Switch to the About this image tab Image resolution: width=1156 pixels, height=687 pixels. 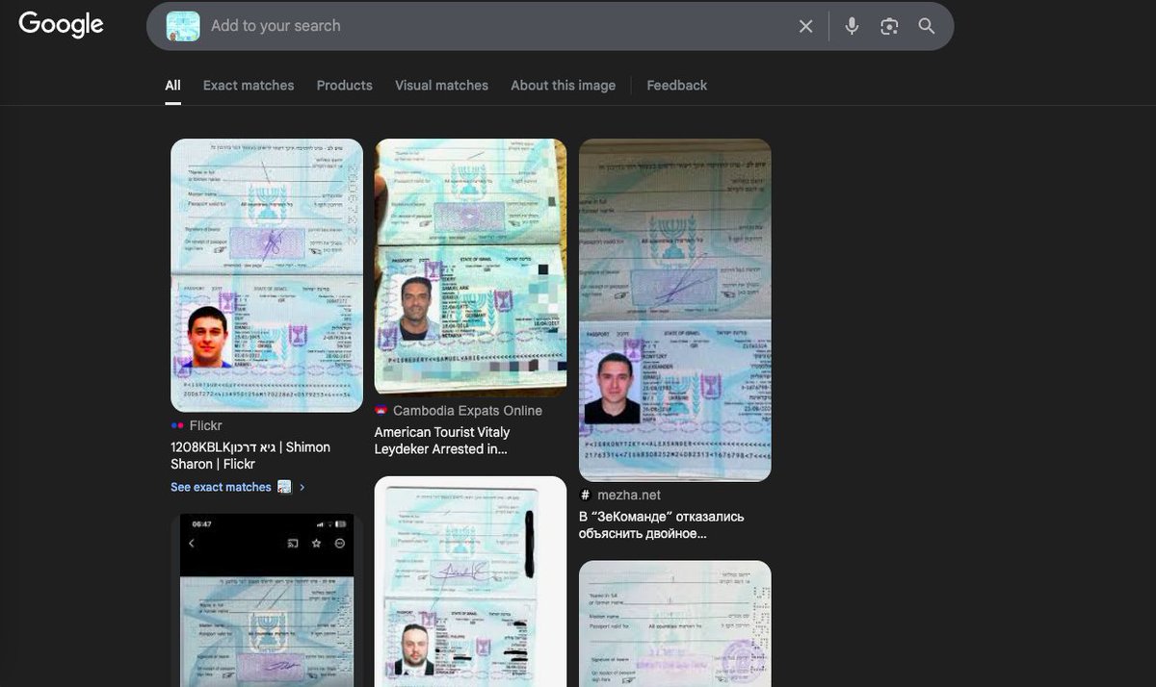tap(563, 86)
